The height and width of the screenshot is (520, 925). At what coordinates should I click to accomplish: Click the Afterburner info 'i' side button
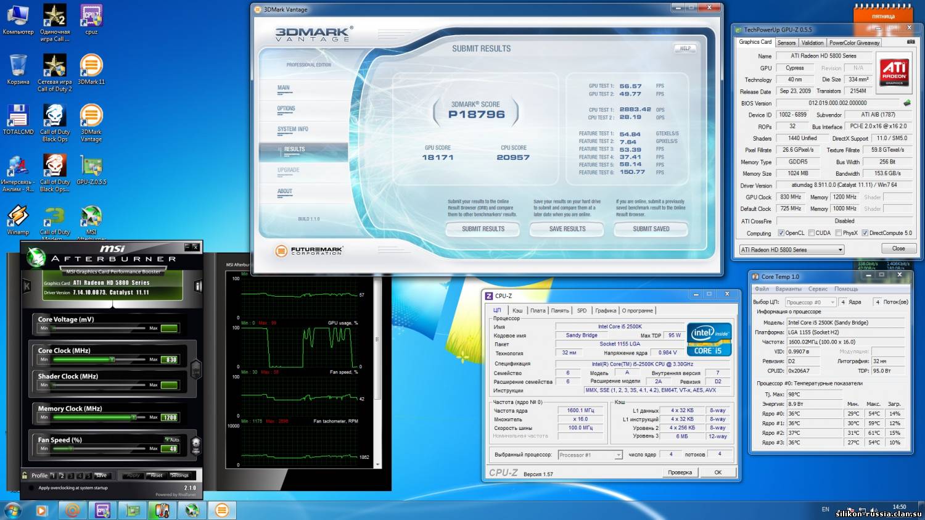pyautogui.click(x=199, y=286)
